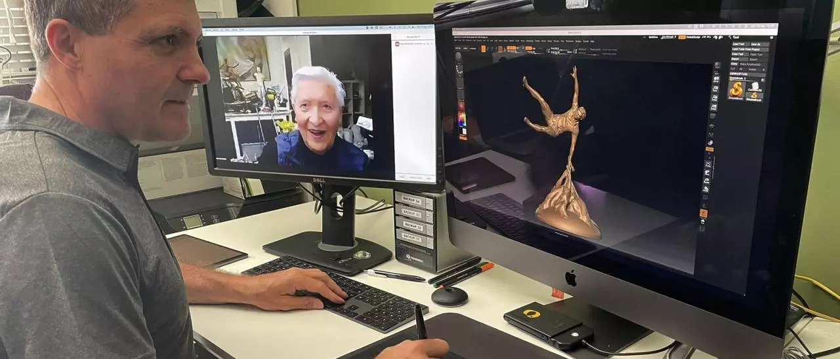Viewport: 840px width, 359px height.
Task: Open the brush selector icon in left shelf
Action: [x=459, y=58]
